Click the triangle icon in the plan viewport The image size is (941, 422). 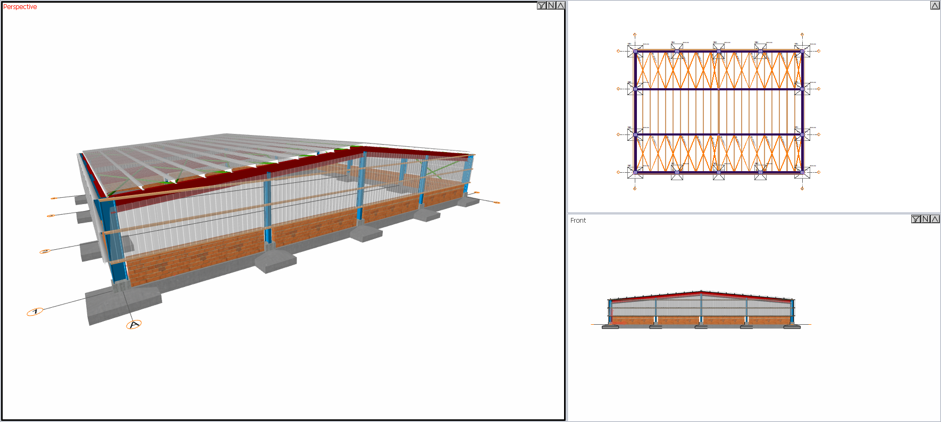click(935, 5)
